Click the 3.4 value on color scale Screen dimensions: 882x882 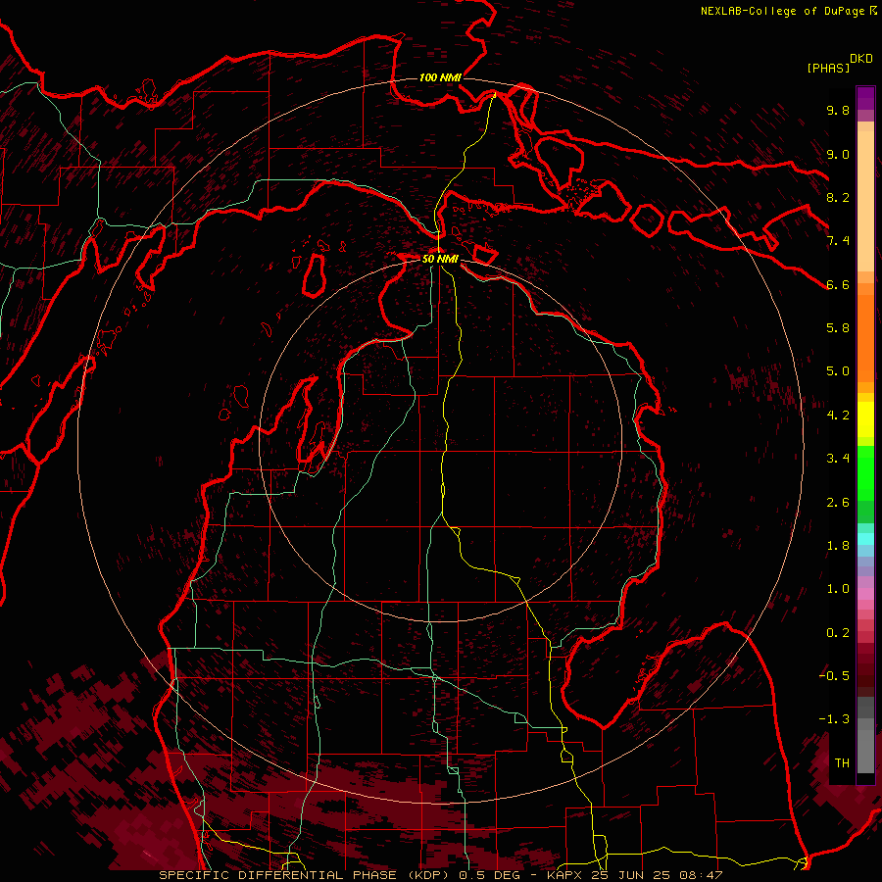pos(838,459)
